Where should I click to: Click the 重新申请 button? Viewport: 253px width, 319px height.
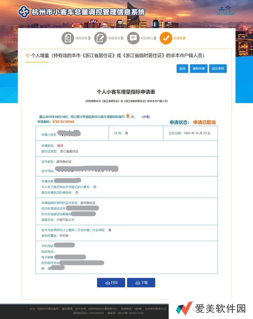click(199, 69)
